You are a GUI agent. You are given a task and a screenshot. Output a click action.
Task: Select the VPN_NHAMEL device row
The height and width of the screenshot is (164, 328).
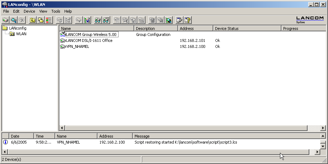pyautogui.click(x=77, y=46)
